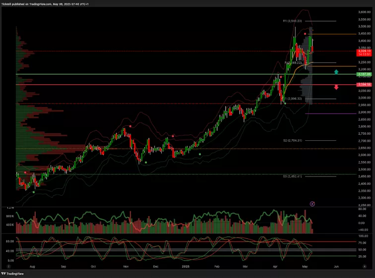Click the purple lightning event icon
The width and height of the screenshot is (375, 278).
pyautogui.click(x=312, y=204)
